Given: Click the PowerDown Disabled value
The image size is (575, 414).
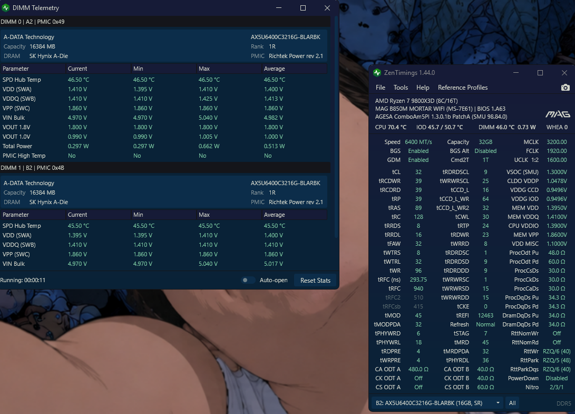Looking at the screenshot, I should click(x=557, y=378).
